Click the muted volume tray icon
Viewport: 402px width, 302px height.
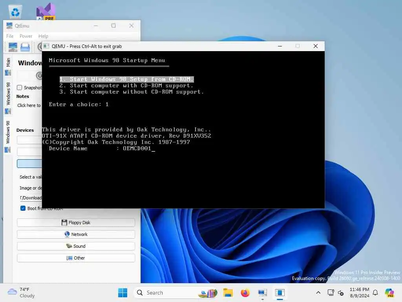click(x=341, y=293)
